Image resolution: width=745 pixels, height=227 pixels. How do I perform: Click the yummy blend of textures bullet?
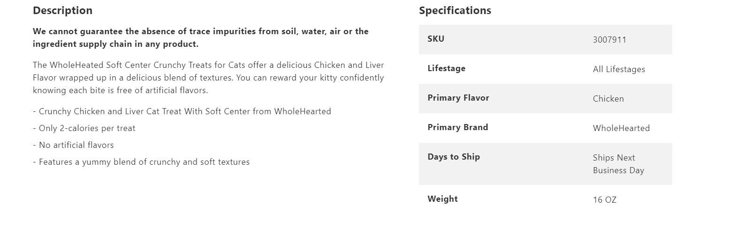141,162
